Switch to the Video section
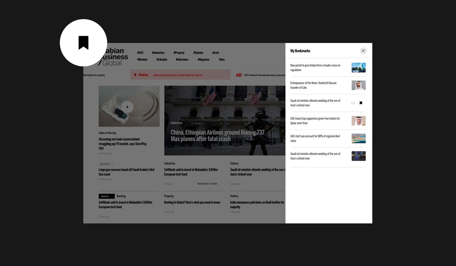The width and height of the screenshot is (456, 266). point(221,59)
